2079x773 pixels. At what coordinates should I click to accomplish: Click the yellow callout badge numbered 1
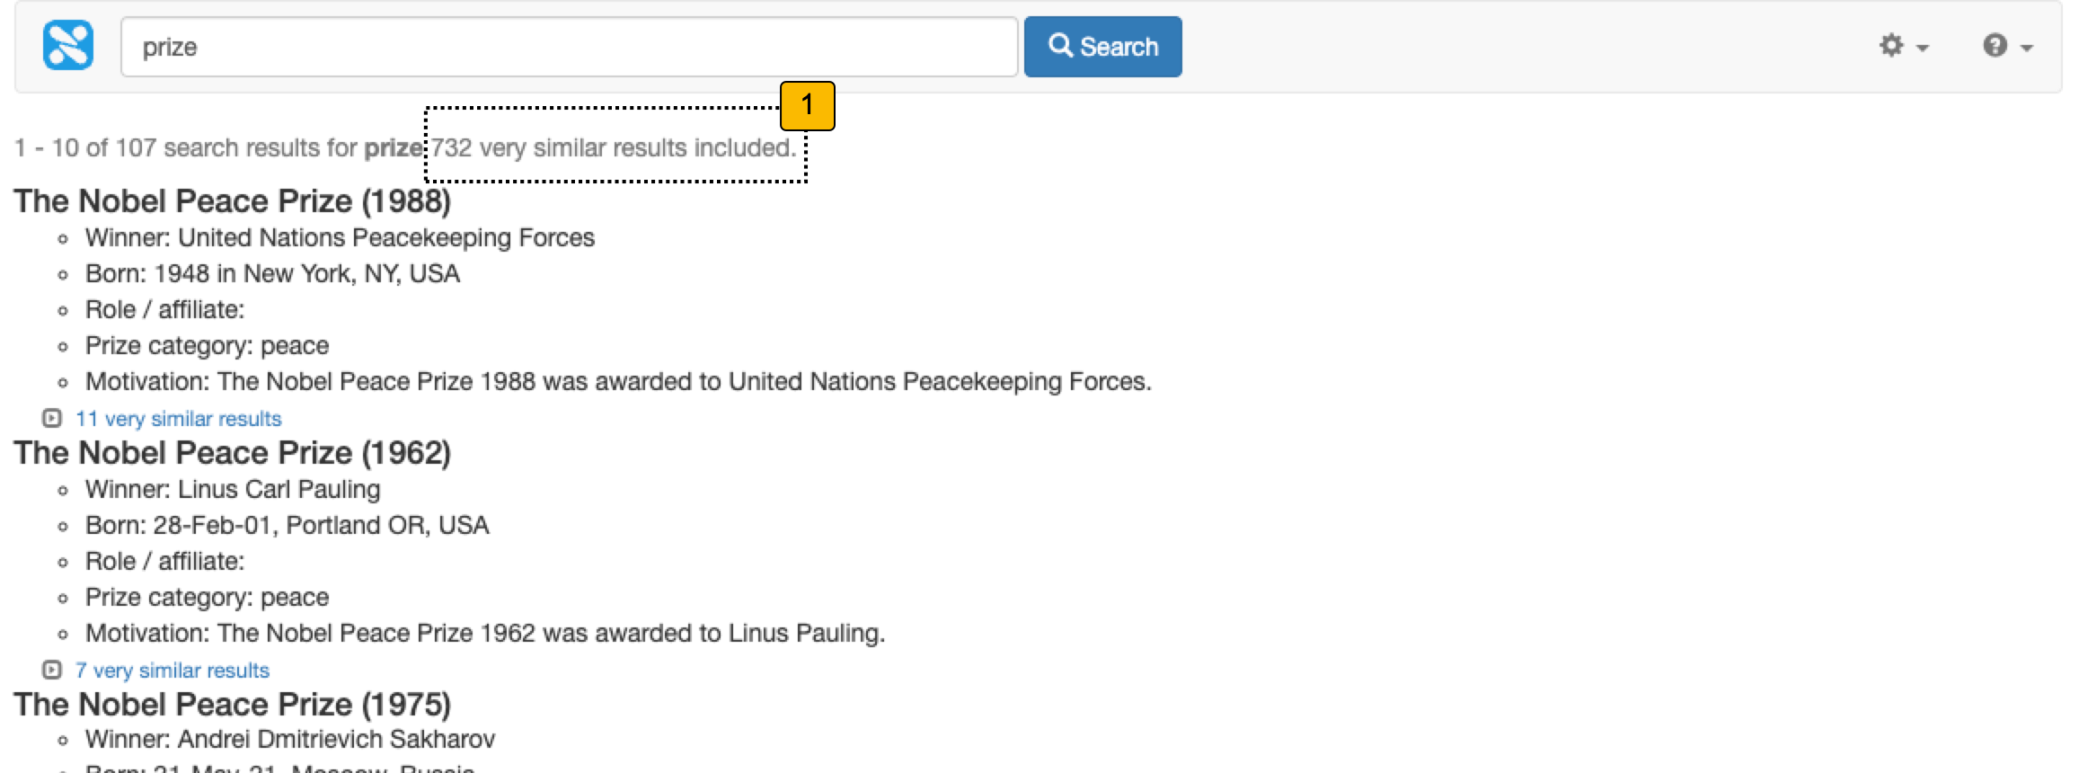click(x=807, y=106)
